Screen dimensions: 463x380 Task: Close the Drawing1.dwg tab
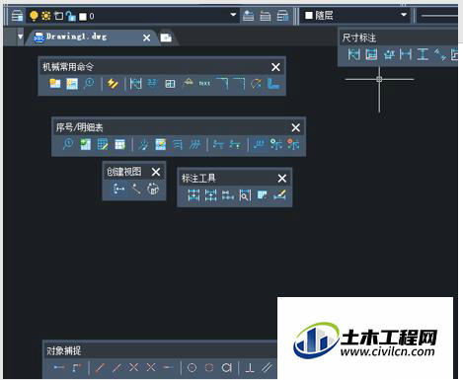tap(146, 38)
